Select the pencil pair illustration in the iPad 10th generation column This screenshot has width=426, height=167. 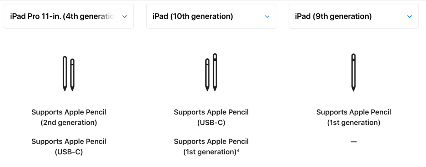(x=211, y=72)
